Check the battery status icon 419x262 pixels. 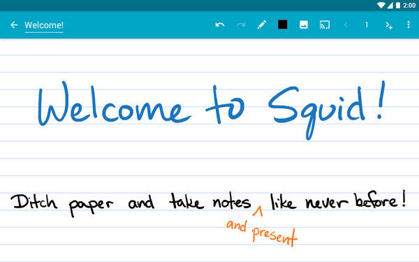pyautogui.click(x=398, y=5)
